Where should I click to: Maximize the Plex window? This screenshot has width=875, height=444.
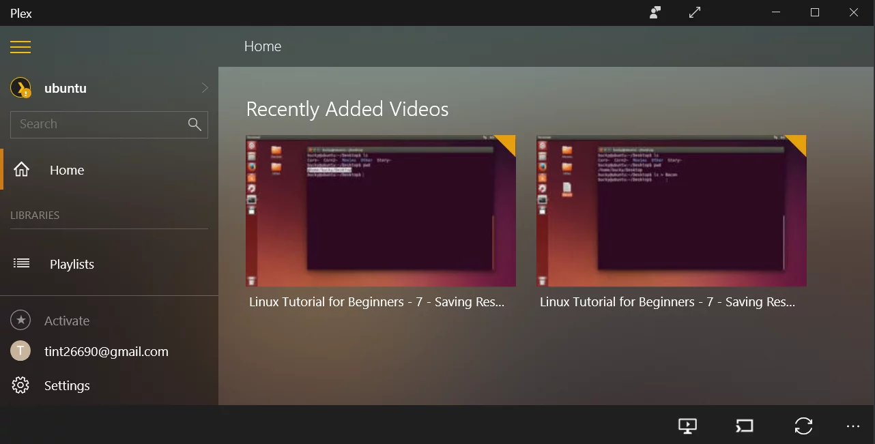click(x=815, y=12)
